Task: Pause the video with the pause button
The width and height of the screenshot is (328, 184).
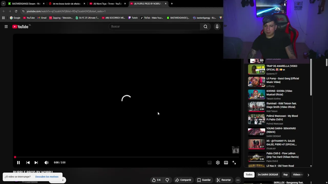Action: coord(18,163)
